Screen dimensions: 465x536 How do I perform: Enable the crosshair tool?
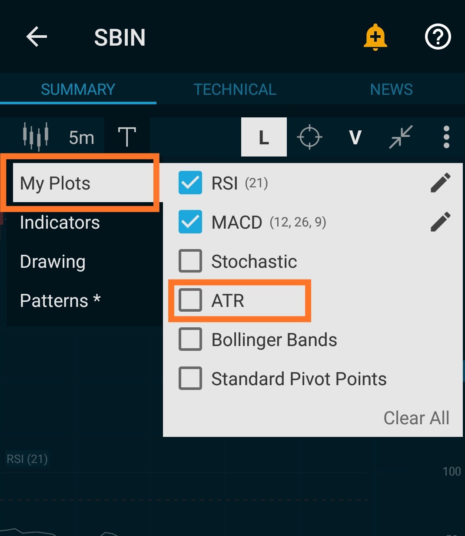309,137
